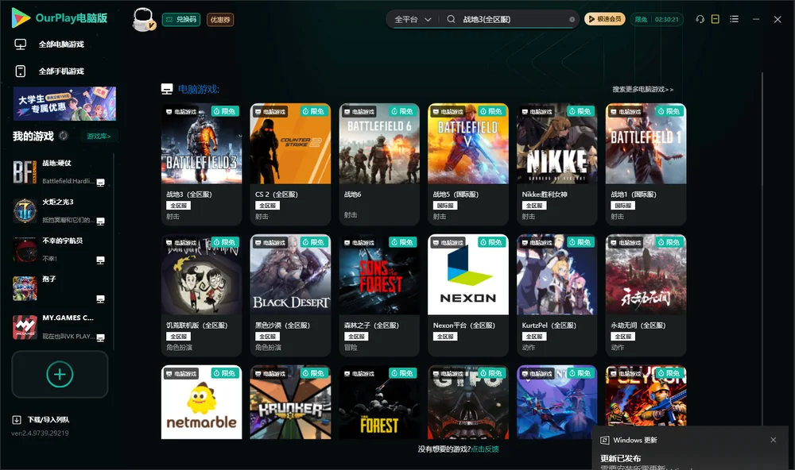Open the KurtzPel game card
The image size is (795, 470).
(x=556, y=295)
